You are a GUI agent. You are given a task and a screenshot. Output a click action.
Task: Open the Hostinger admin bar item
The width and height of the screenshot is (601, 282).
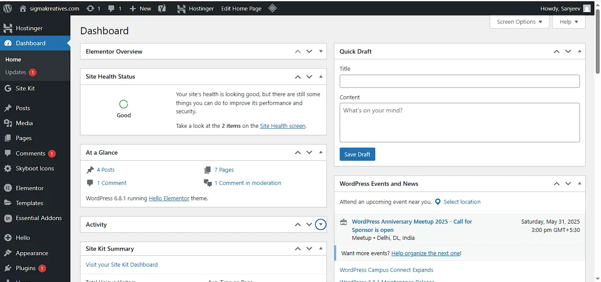click(195, 8)
